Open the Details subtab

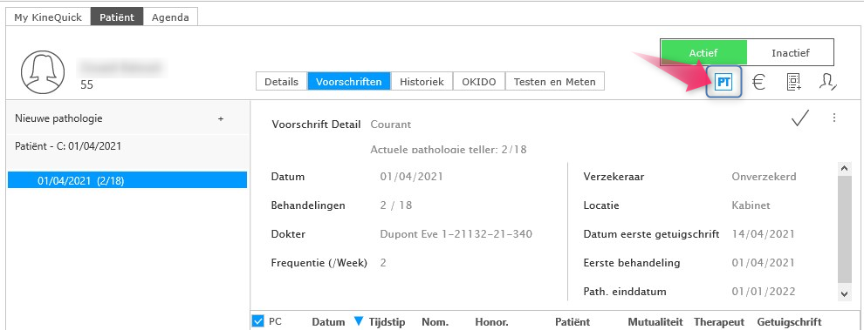pos(282,81)
